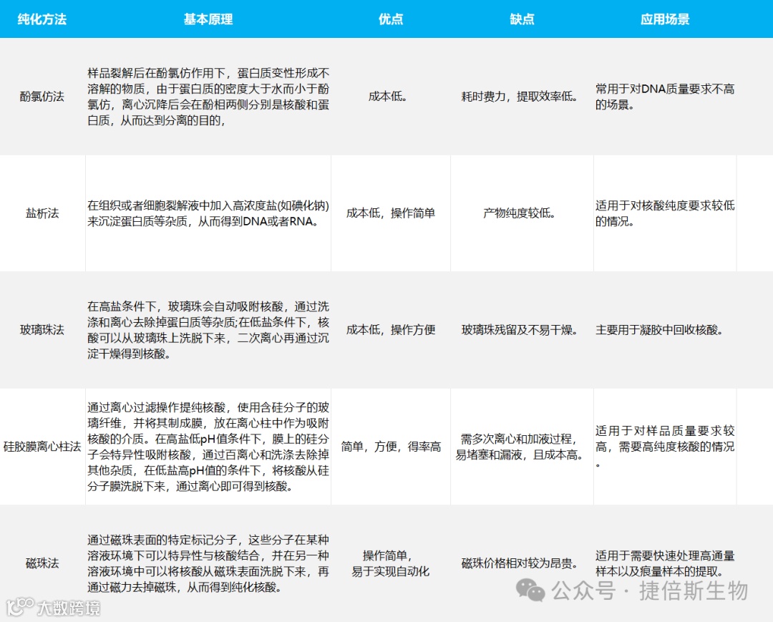Click the 酚氯仿法 principle text starting 样品裂解后
The height and width of the screenshot is (622, 773).
pos(208,97)
